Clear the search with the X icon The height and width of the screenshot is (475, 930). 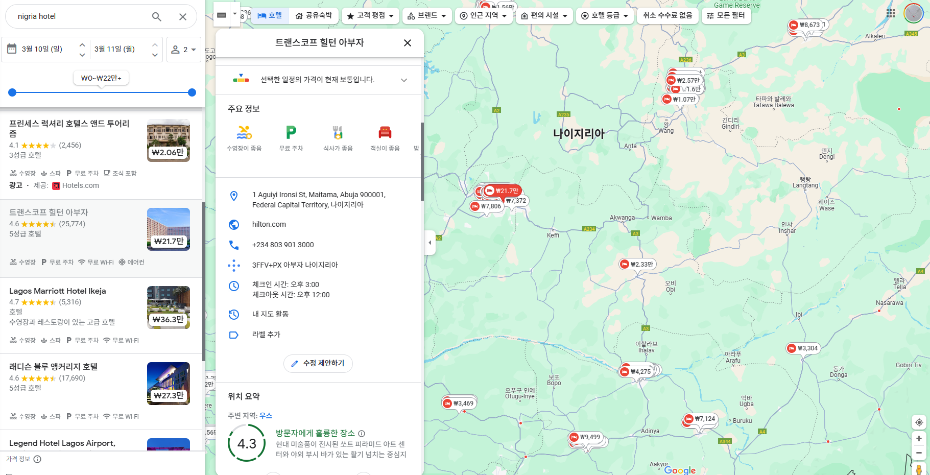click(183, 17)
